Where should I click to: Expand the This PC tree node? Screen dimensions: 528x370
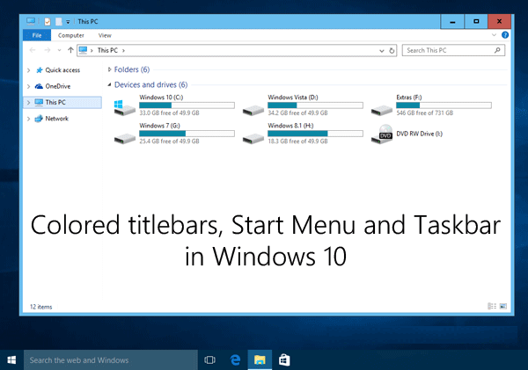click(29, 103)
